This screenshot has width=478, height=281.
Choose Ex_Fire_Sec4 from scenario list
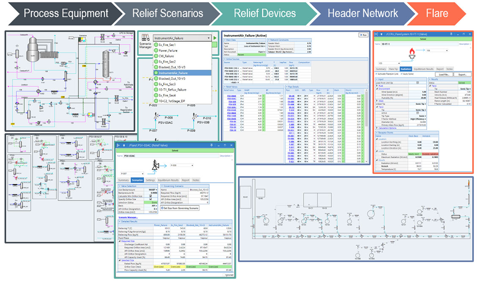[x=182, y=95]
